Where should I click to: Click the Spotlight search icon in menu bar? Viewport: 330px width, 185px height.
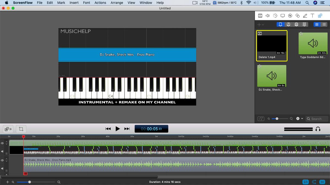[307, 2]
